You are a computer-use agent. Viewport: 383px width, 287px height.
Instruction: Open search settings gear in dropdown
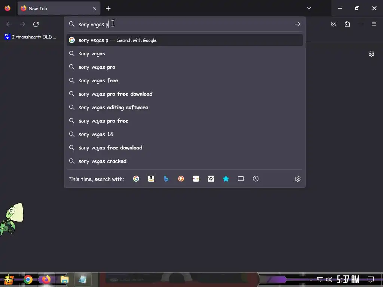297,179
